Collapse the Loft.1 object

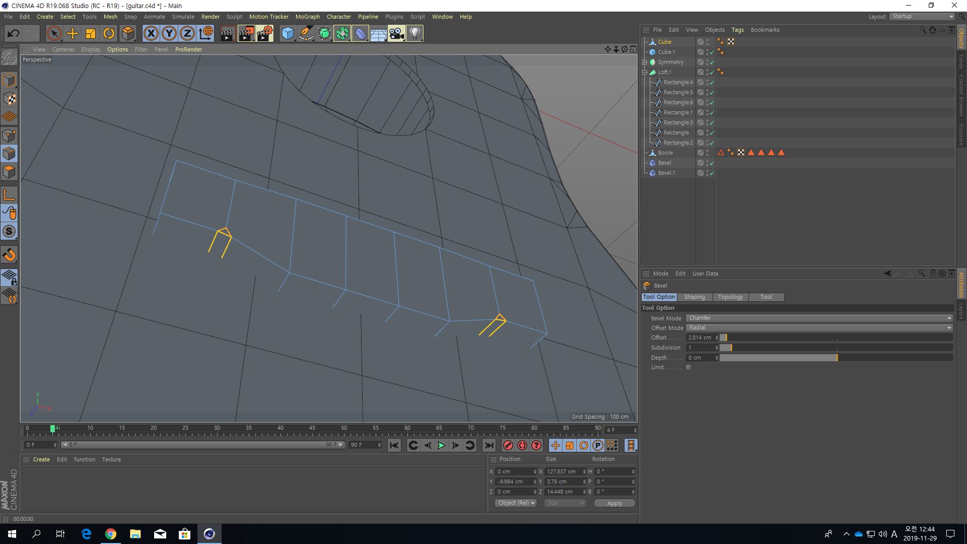pyautogui.click(x=645, y=73)
